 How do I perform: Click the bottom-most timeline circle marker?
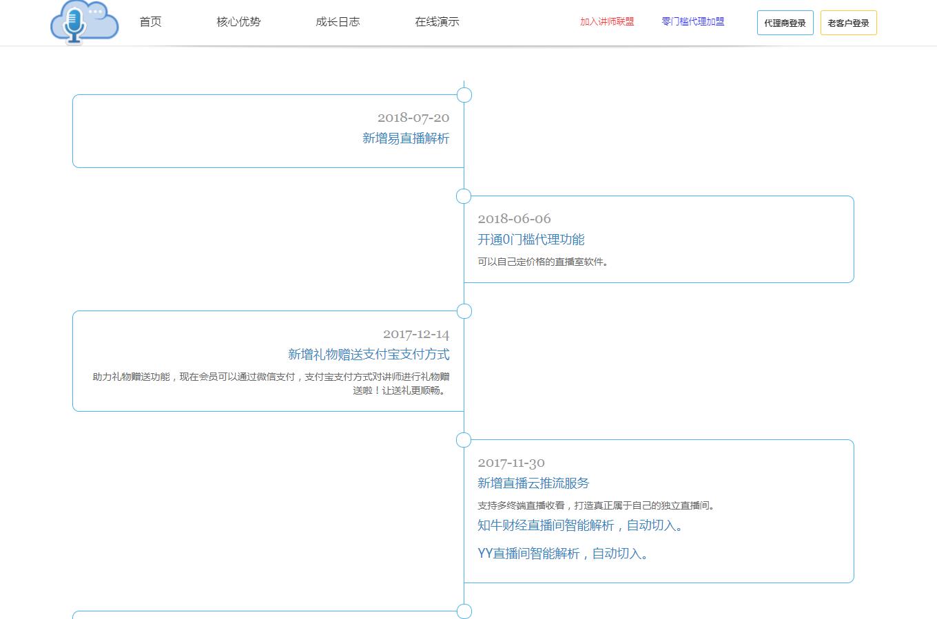[464, 611]
